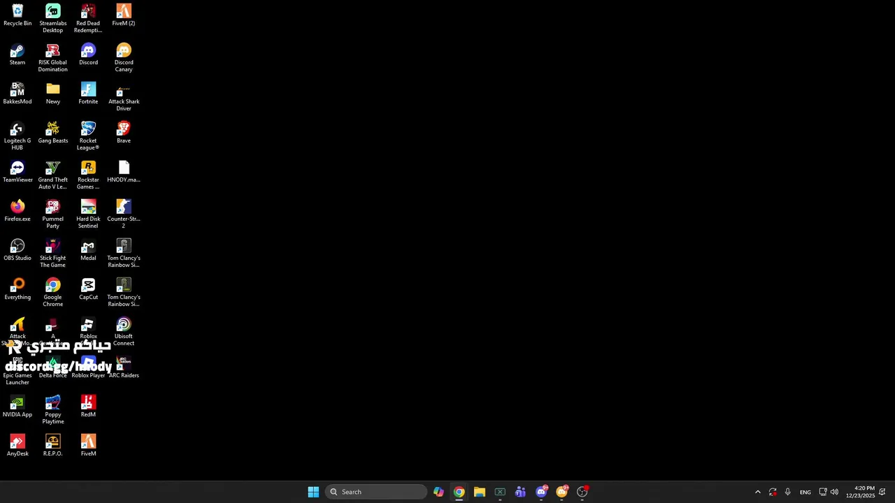The image size is (895, 503).
Task: Click the Firefox.exe desktop icon
Action: pos(17,211)
